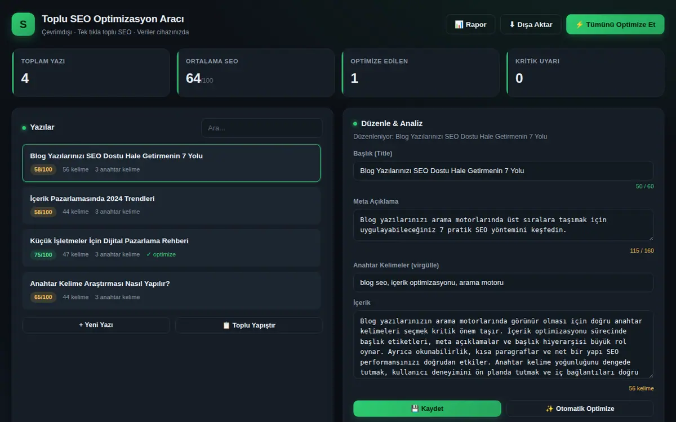Focus the Ara search field
The height and width of the screenshot is (422, 676).
(262, 128)
